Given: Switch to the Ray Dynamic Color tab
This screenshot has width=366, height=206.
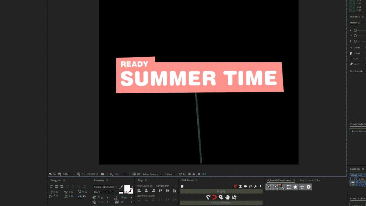Looking at the screenshot, I should click(310, 181).
